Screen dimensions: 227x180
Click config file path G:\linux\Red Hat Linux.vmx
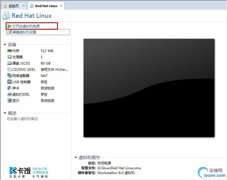pyautogui.click(x=119, y=168)
